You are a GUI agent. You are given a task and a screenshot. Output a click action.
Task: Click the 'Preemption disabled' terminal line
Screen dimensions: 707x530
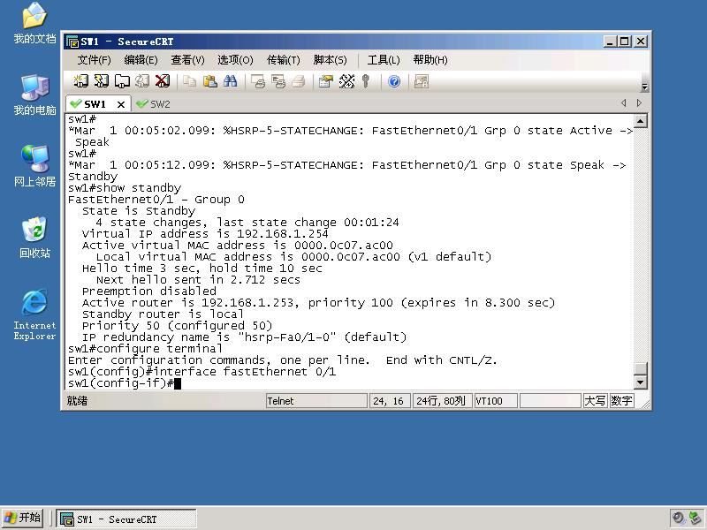coord(148,291)
